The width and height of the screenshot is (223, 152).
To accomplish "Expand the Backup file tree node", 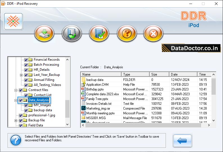I will tap(16, 121).
